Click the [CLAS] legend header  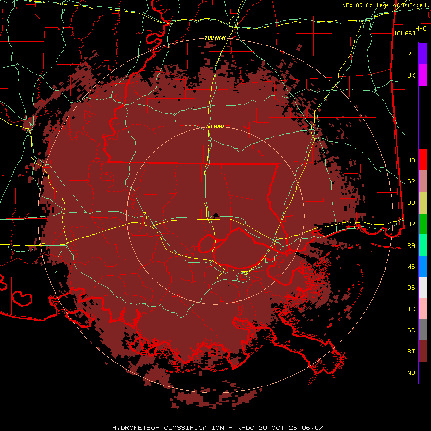coord(405,33)
